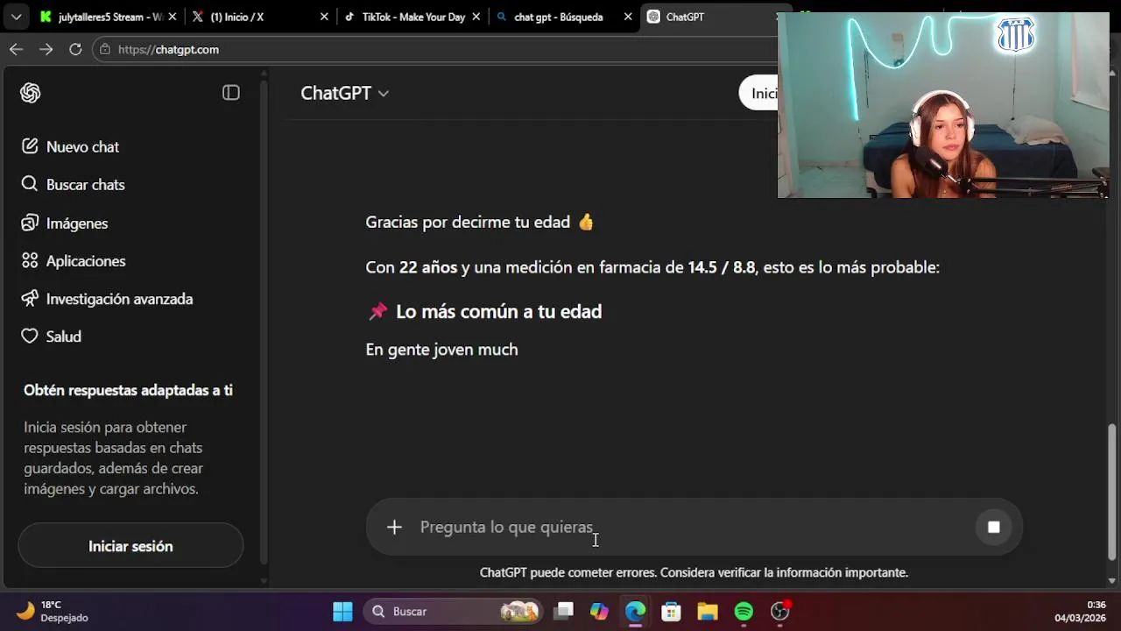The image size is (1121, 631).
Task: Close the Inicio / X tab
Action: pos(324,17)
